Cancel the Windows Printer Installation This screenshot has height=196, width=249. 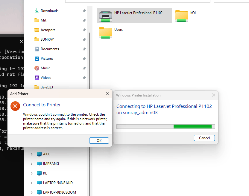click(x=204, y=138)
